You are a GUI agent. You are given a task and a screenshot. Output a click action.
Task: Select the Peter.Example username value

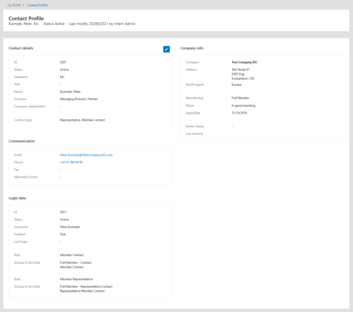(x=70, y=227)
